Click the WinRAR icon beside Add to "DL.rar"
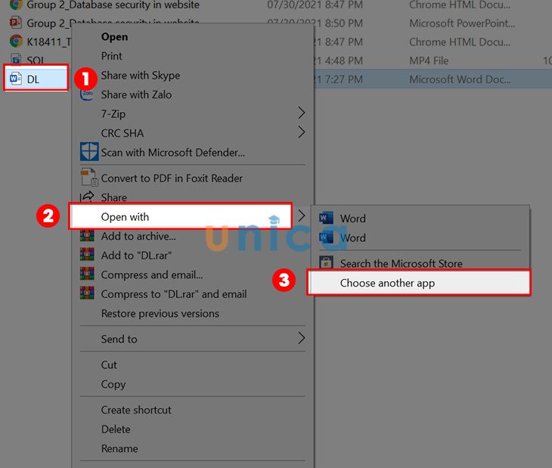 coord(87,254)
